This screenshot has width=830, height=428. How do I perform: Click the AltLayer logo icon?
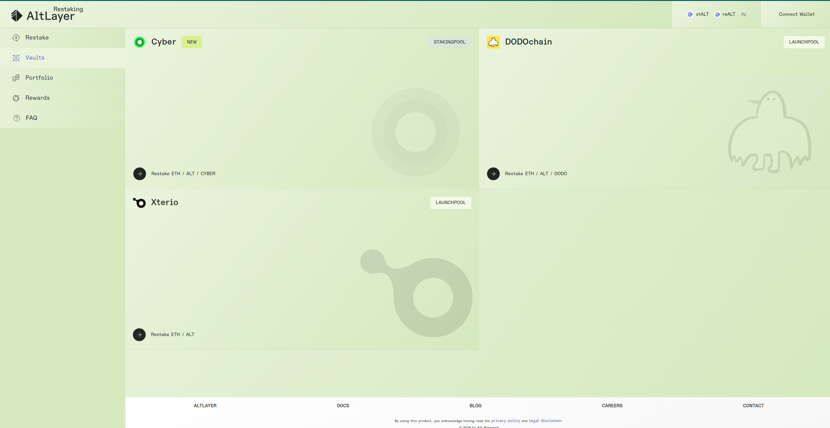coord(16,15)
